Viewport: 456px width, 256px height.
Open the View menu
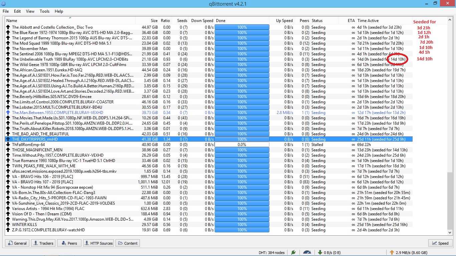(x=30, y=11)
